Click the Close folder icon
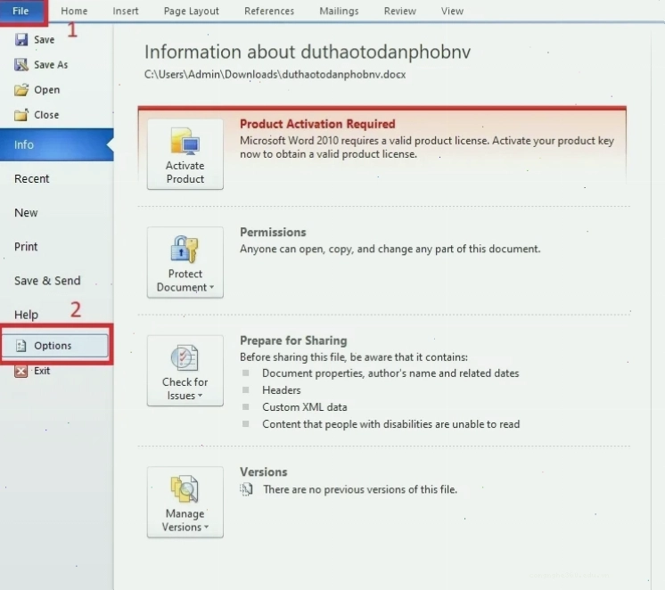This screenshot has width=665, height=590. tap(21, 114)
